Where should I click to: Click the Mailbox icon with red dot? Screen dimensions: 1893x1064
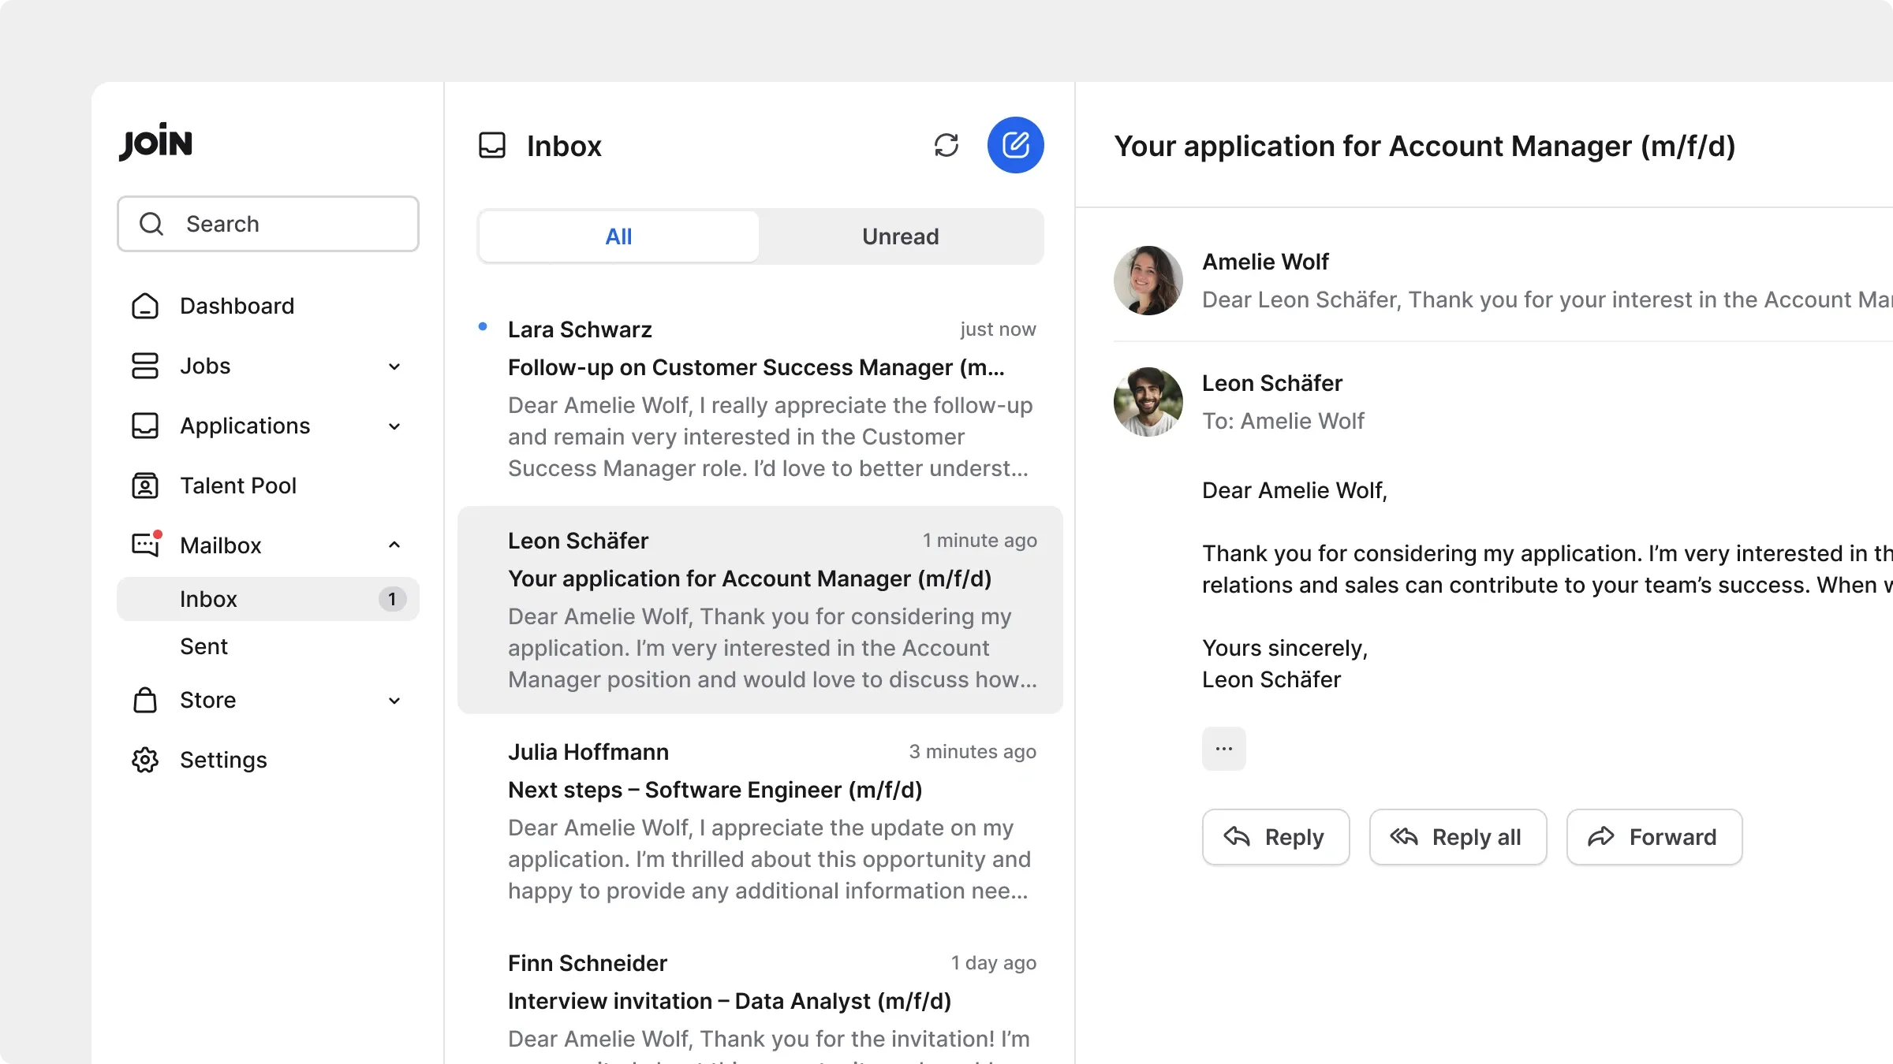pyautogui.click(x=147, y=544)
